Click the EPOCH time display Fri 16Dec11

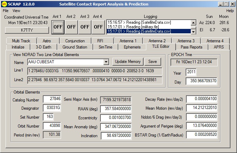(x=194, y=62)
